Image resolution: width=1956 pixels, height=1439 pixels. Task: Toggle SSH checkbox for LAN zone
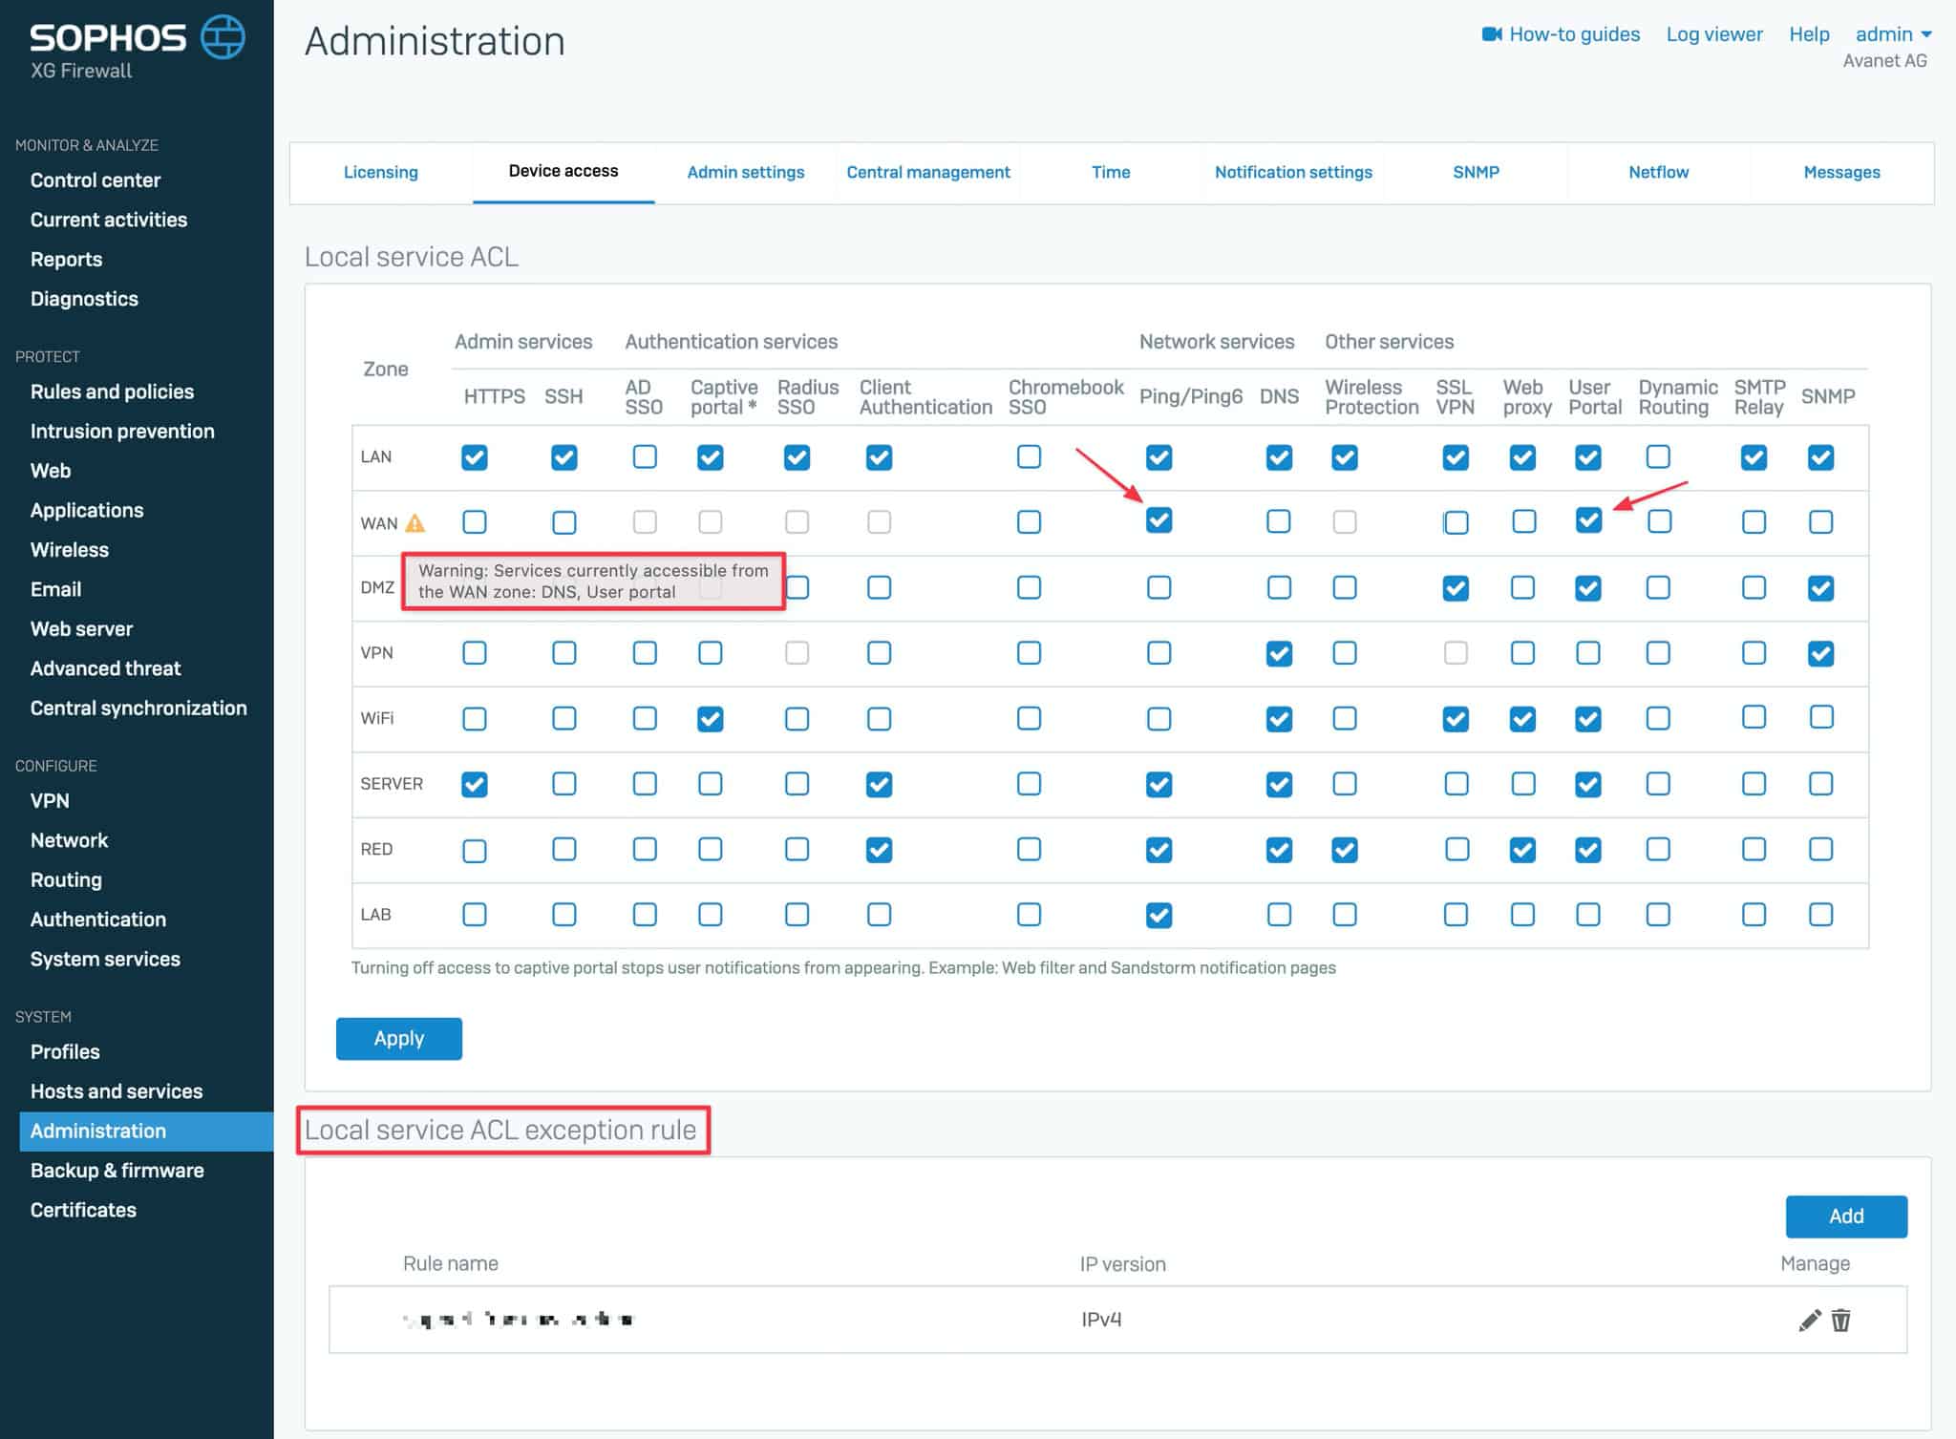click(563, 457)
